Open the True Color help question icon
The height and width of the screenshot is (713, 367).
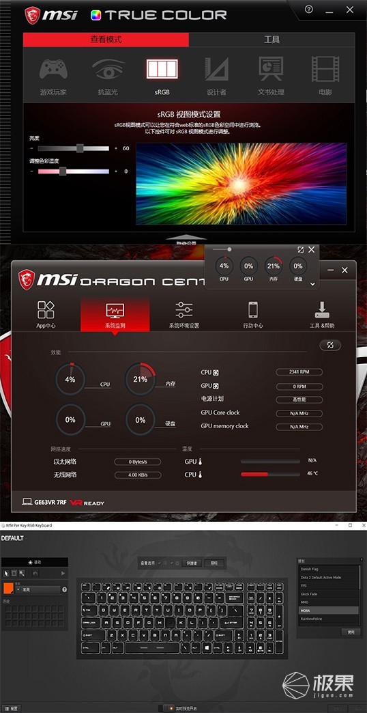(309, 9)
